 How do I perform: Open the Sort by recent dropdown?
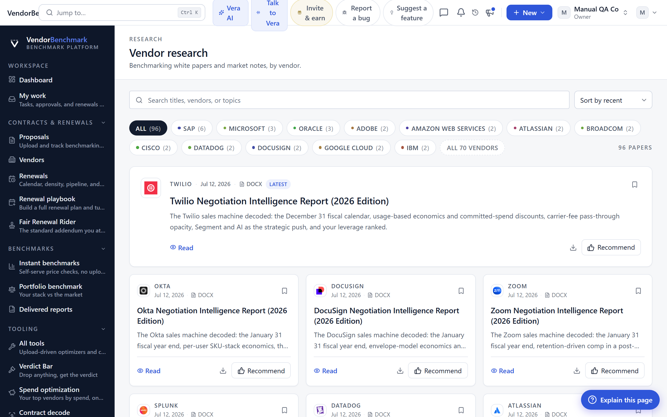(613, 100)
